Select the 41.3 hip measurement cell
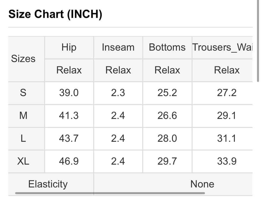The height and width of the screenshot is (204, 261). click(69, 116)
